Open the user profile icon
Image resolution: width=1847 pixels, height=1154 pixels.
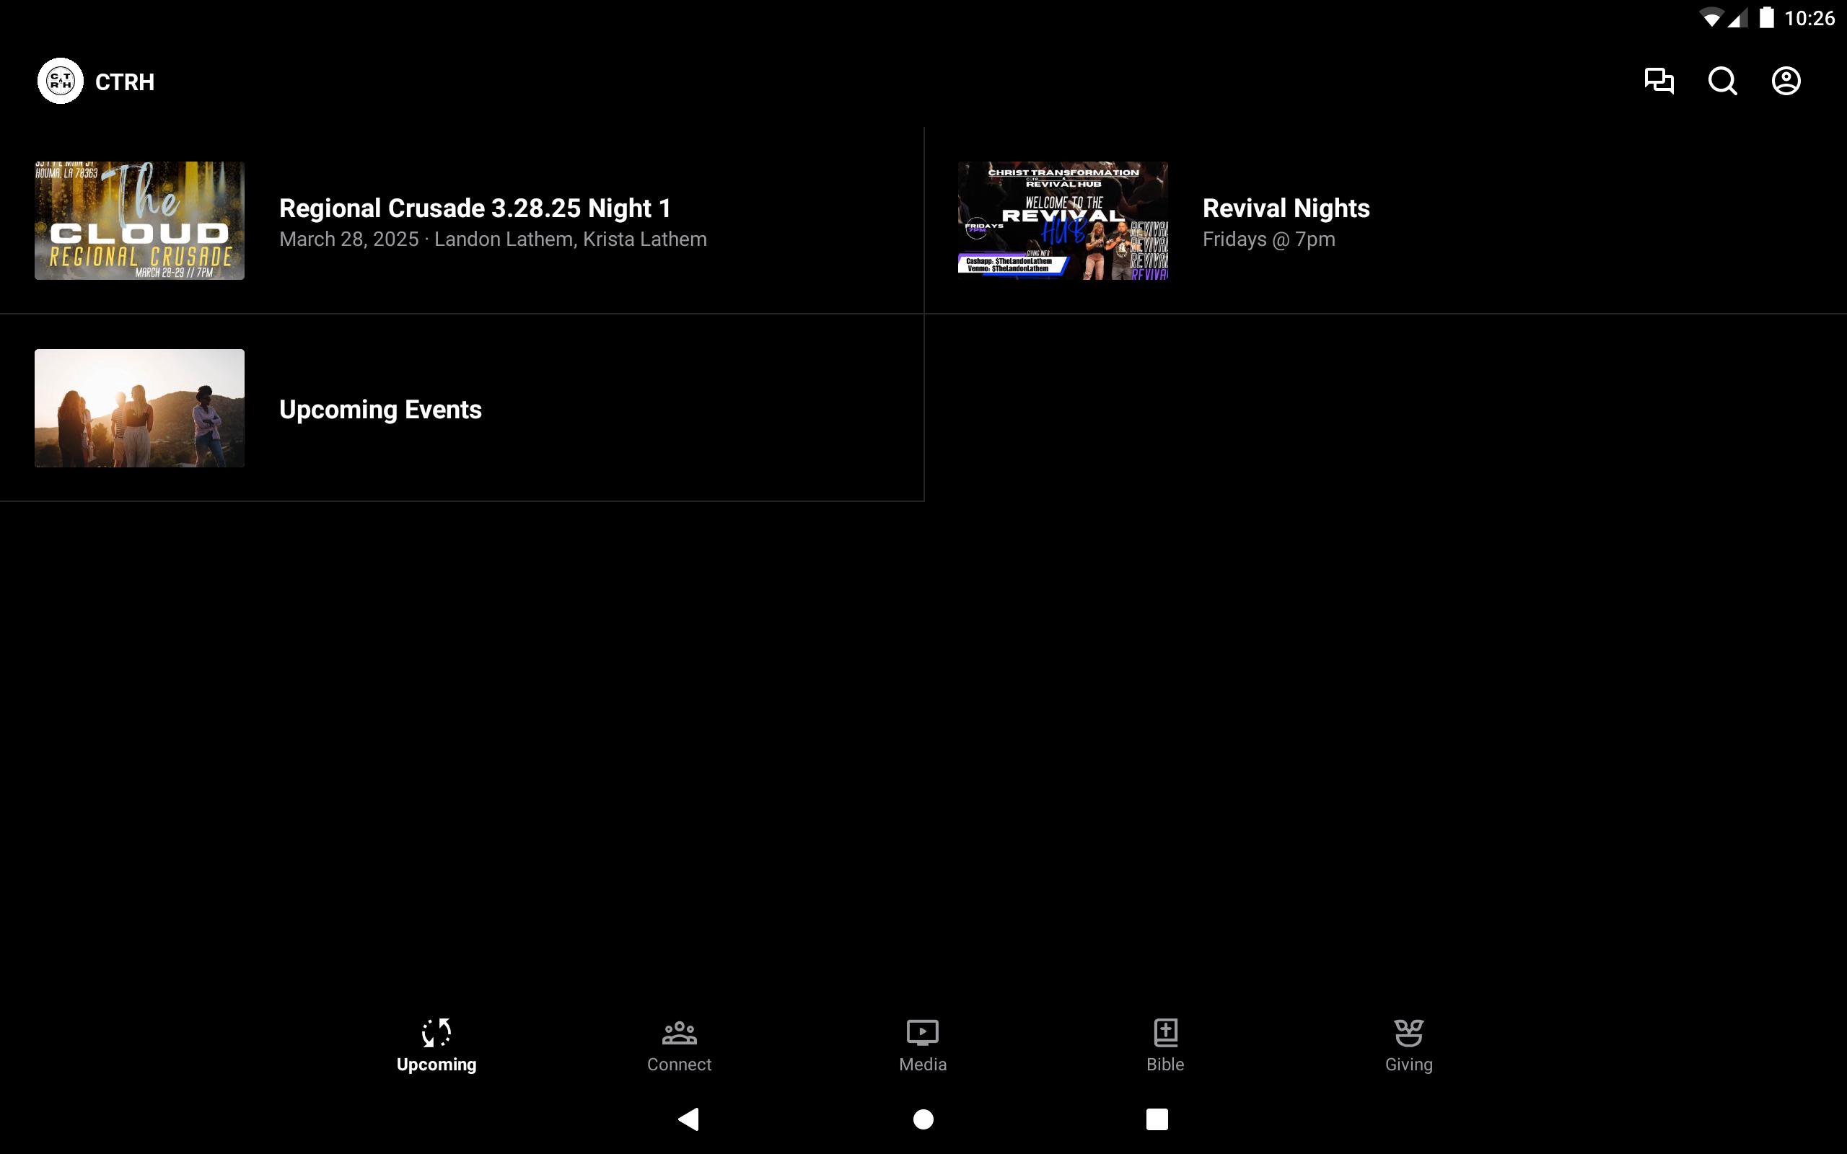coord(1785,81)
